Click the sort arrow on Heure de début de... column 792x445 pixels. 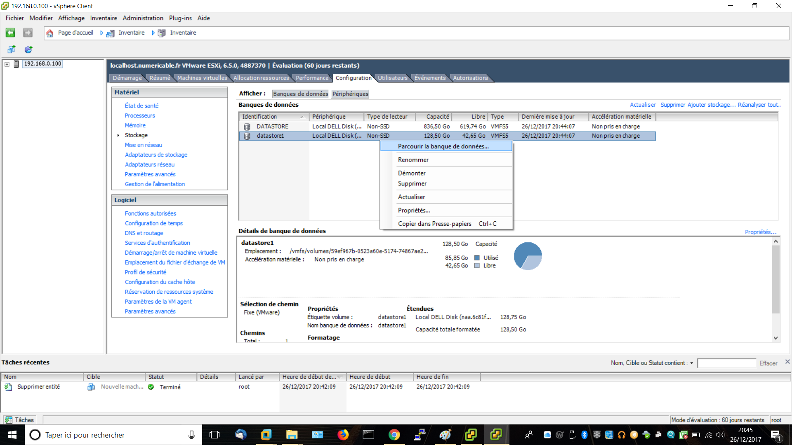(340, 377)
